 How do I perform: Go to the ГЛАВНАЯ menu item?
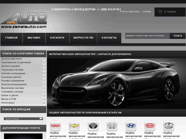click(x=12, y=38)
